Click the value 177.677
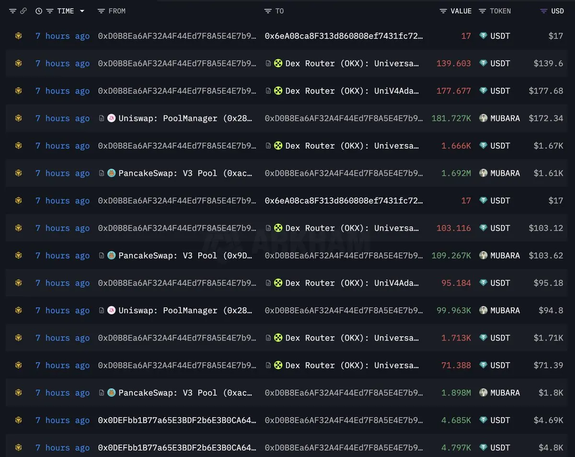This screenshot has width=575, height=457. pos(454,91)
